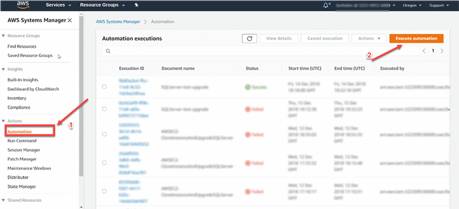Image resolution: width=459 pixels, height=209 pixels.
Task: Open Compliance page
Action: tap(19, 107)
